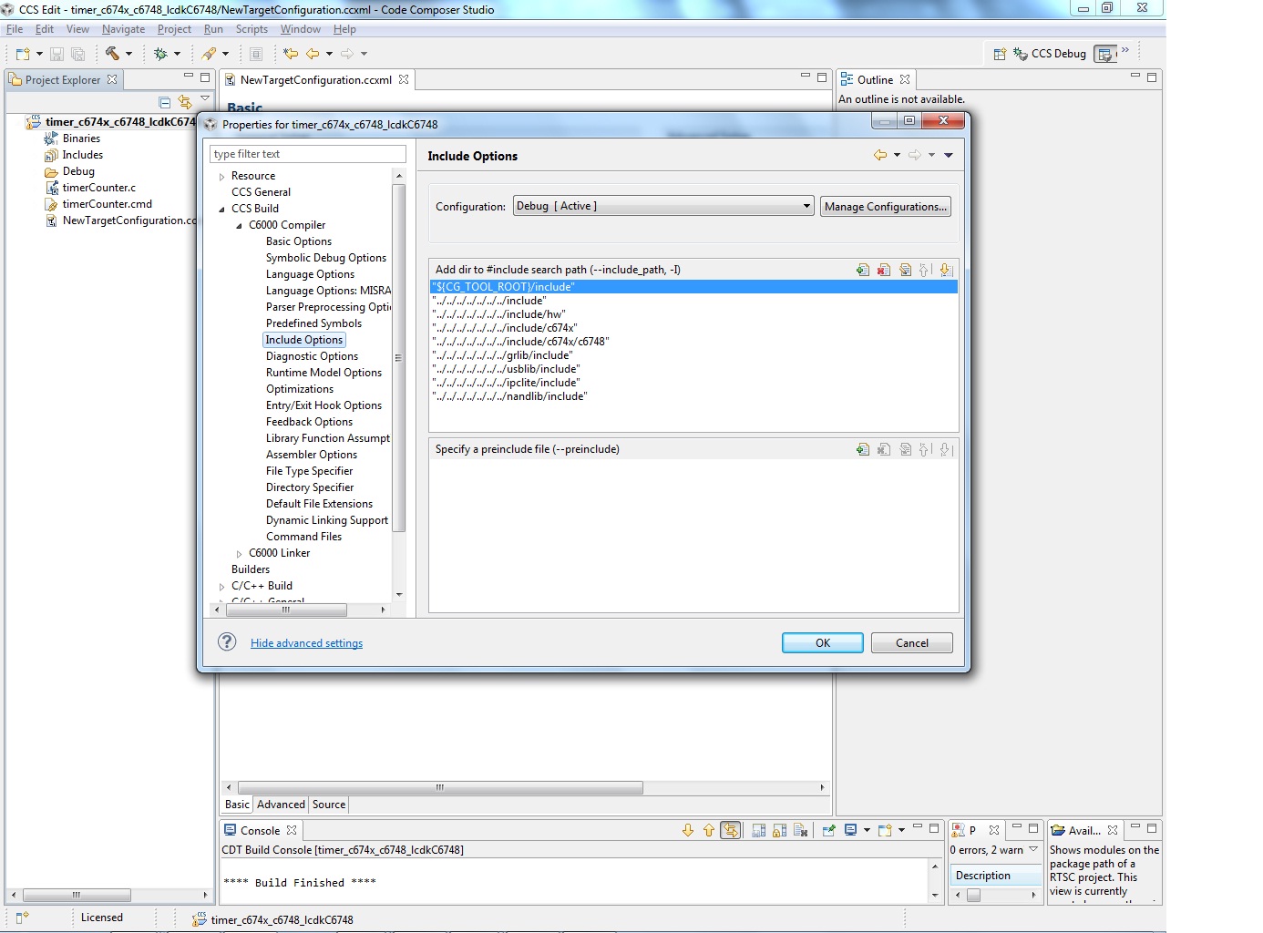Screen dimensions: 1263x933
Task: Click Cancel in the Properties dialog
Action: (x=912, y=643)
